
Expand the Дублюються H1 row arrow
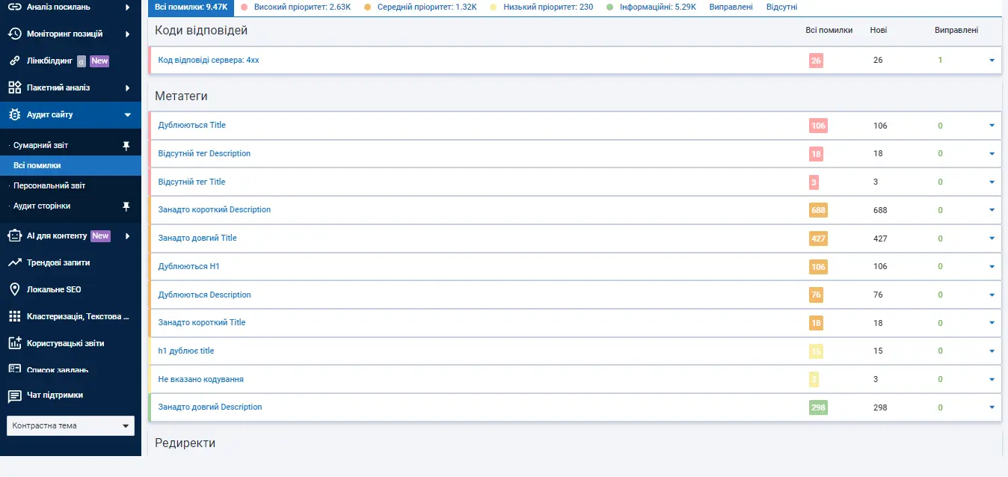pyautogui.click(x=992, y=266)
